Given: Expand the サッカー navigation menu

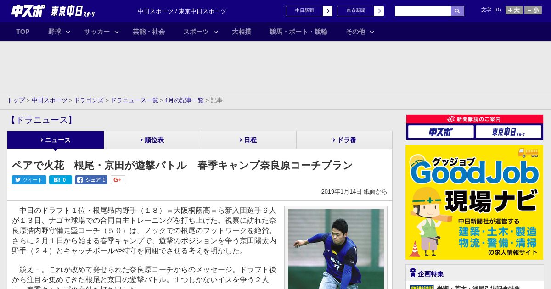Looking at the screenshot, I should point(101,32).
